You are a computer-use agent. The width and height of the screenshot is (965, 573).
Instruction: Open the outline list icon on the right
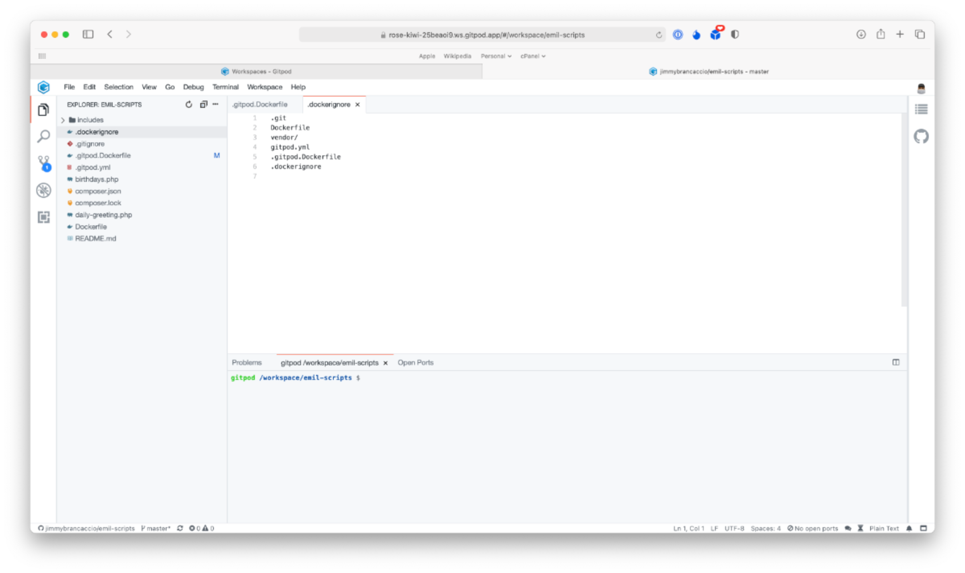(x=921, y=109)
